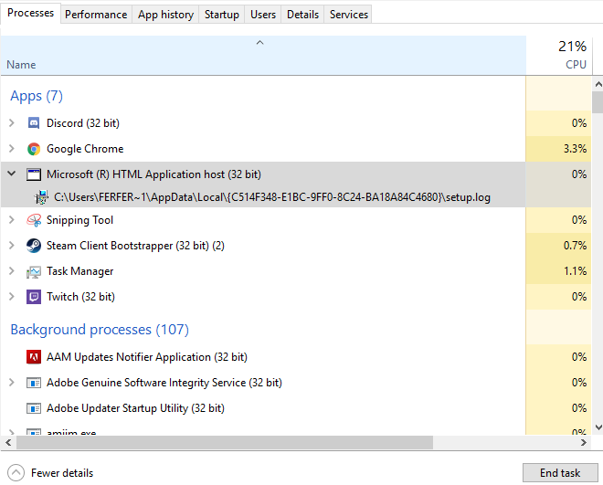Click Google Chrome's 3.3% CPU value
603x485 pixels.
575,149
